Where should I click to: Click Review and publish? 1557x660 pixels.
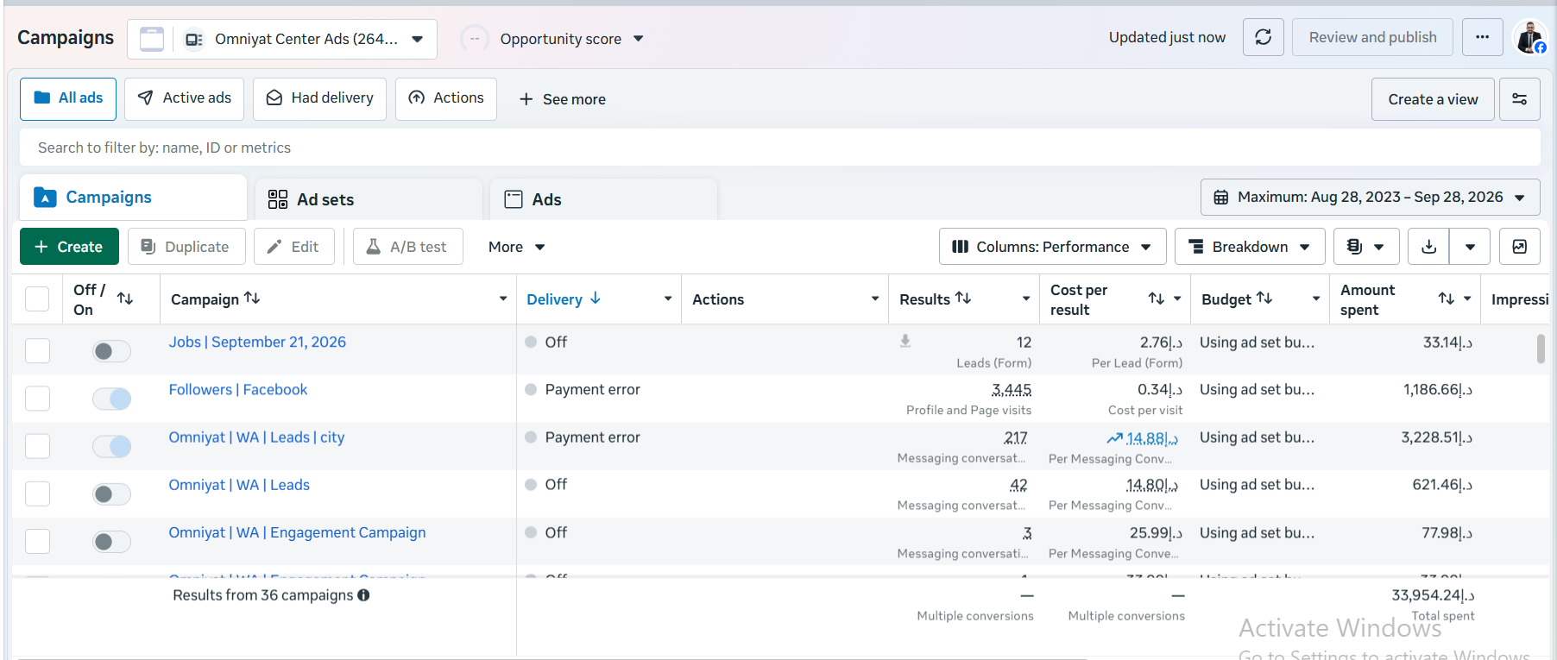(x=1372, y=37)
